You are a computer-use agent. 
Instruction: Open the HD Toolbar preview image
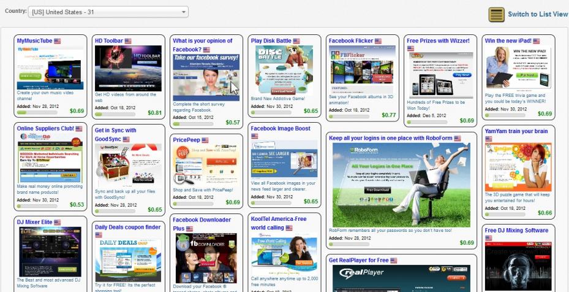pyautogui.click(x=128, y=68)
